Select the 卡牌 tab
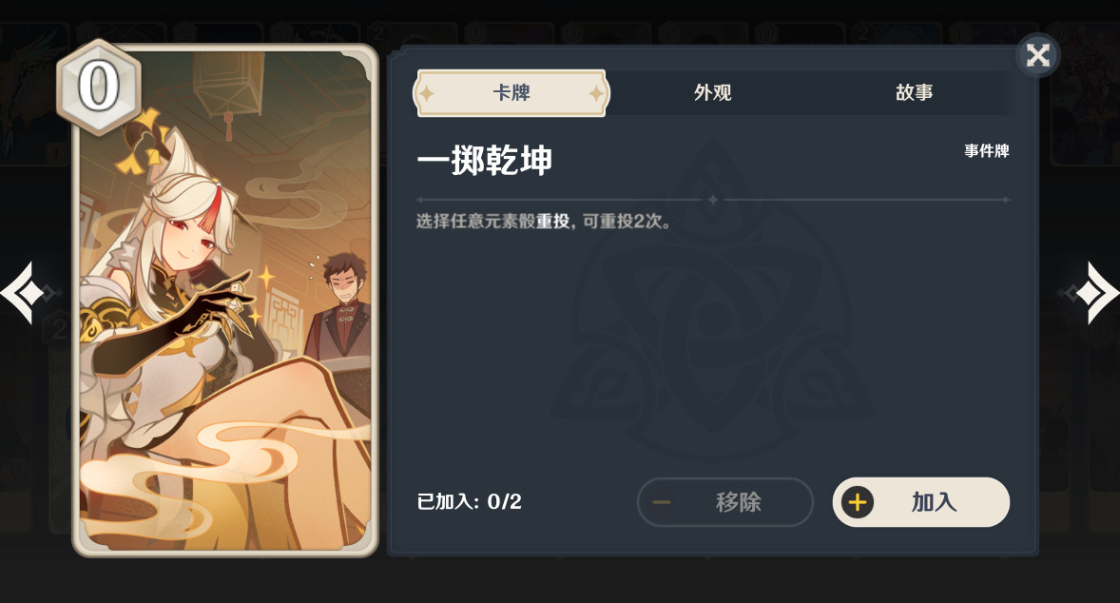The image size is (1120, 603). (x=511, y=93)
